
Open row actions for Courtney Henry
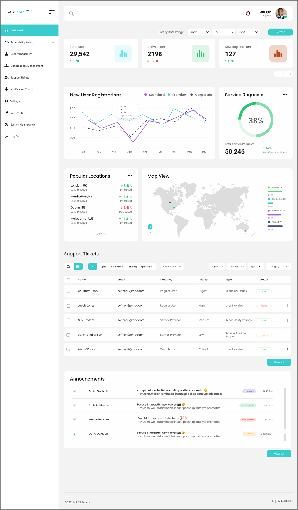287,291
